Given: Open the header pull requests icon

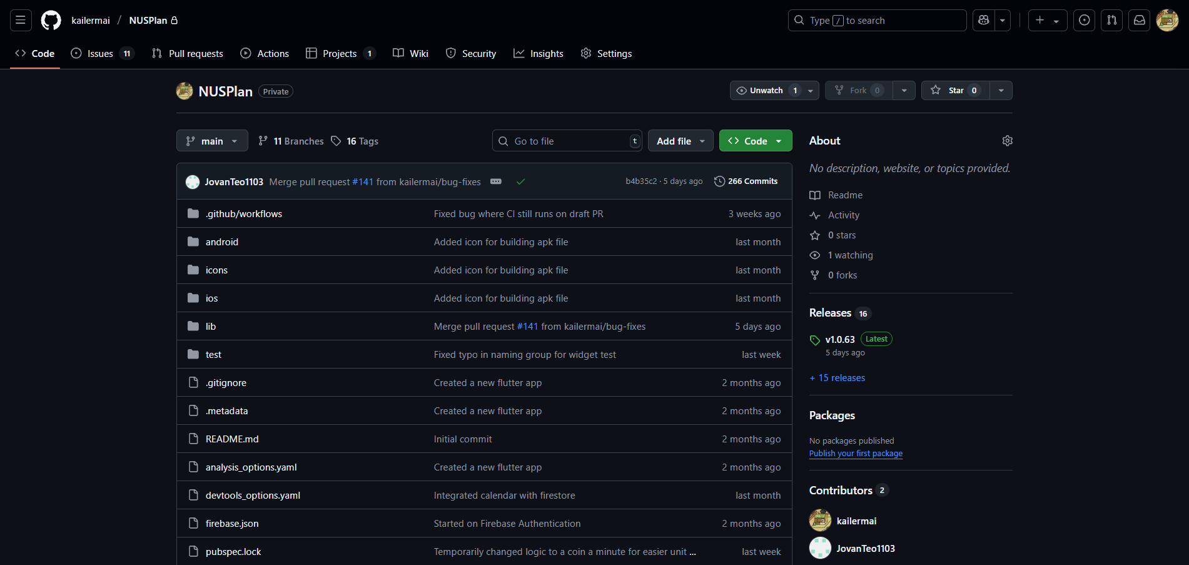Looking at the screenshot, I should tap(1111, 21).
